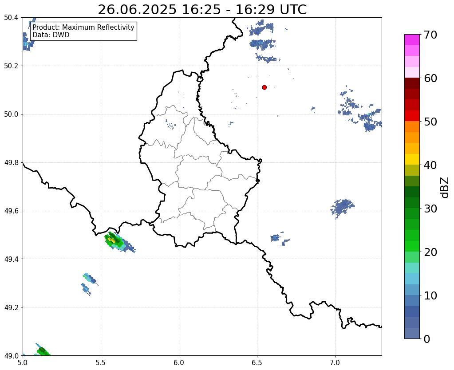
Task: Click the title '26.06.2025 16:25 - 16:29 UTC'
Action: (202, 10)
